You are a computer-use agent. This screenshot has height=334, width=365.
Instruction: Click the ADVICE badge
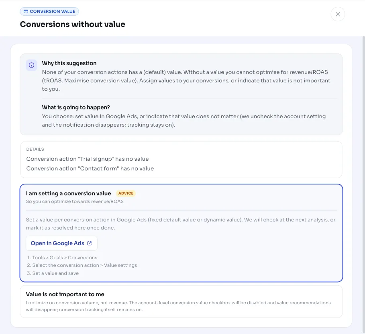(x=126, y=193)
